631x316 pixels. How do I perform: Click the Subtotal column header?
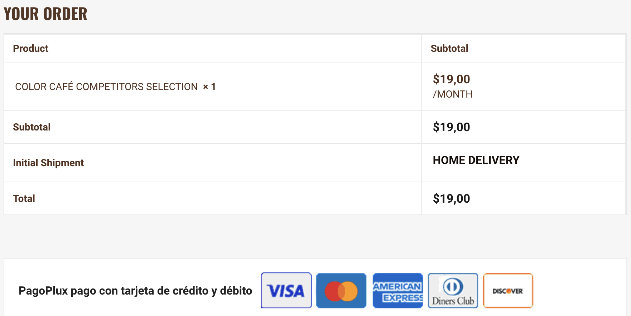point(449,49)
